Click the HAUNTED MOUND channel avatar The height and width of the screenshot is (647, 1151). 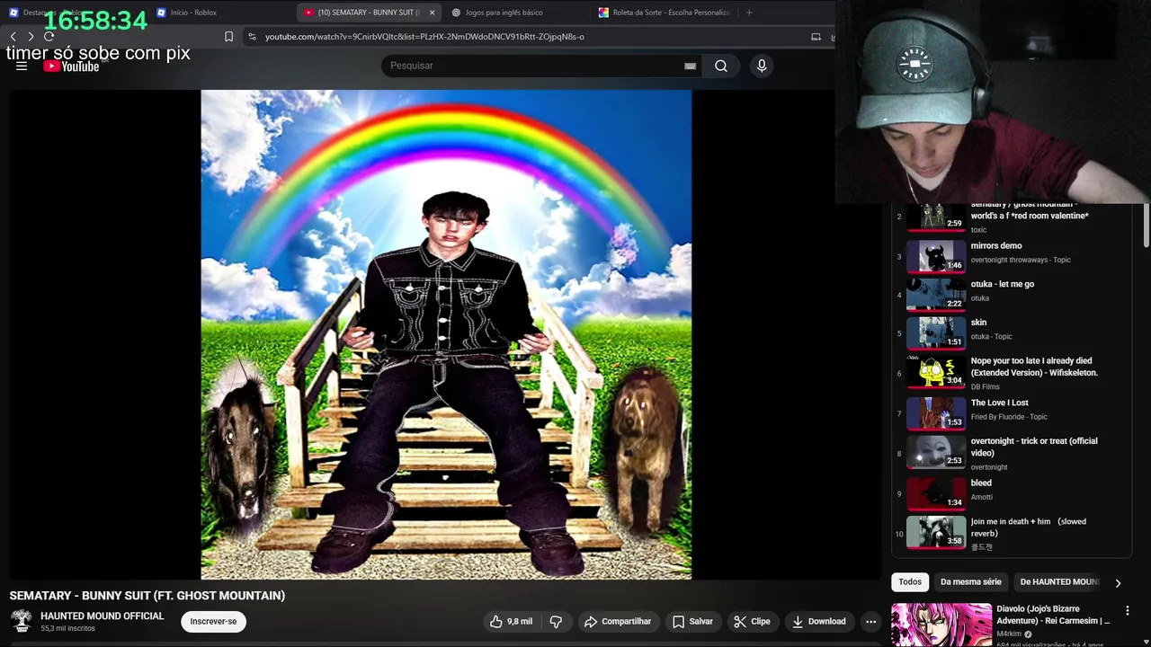(22, 621)
